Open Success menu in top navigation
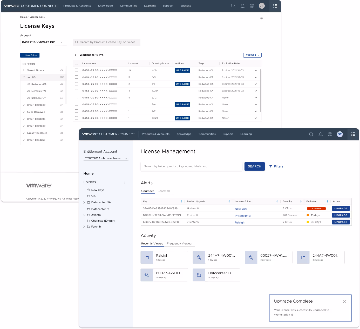The width and height of the screenshot is (360, 329). click(x=186, y=6)
